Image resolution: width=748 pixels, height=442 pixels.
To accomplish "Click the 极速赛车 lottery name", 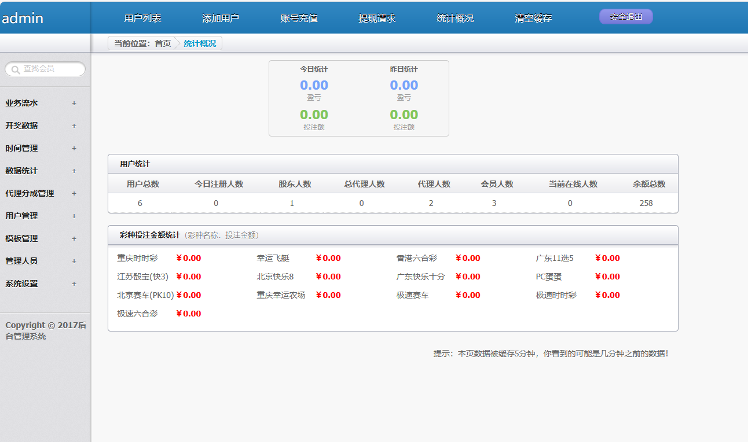I will (x=413, y=295).
